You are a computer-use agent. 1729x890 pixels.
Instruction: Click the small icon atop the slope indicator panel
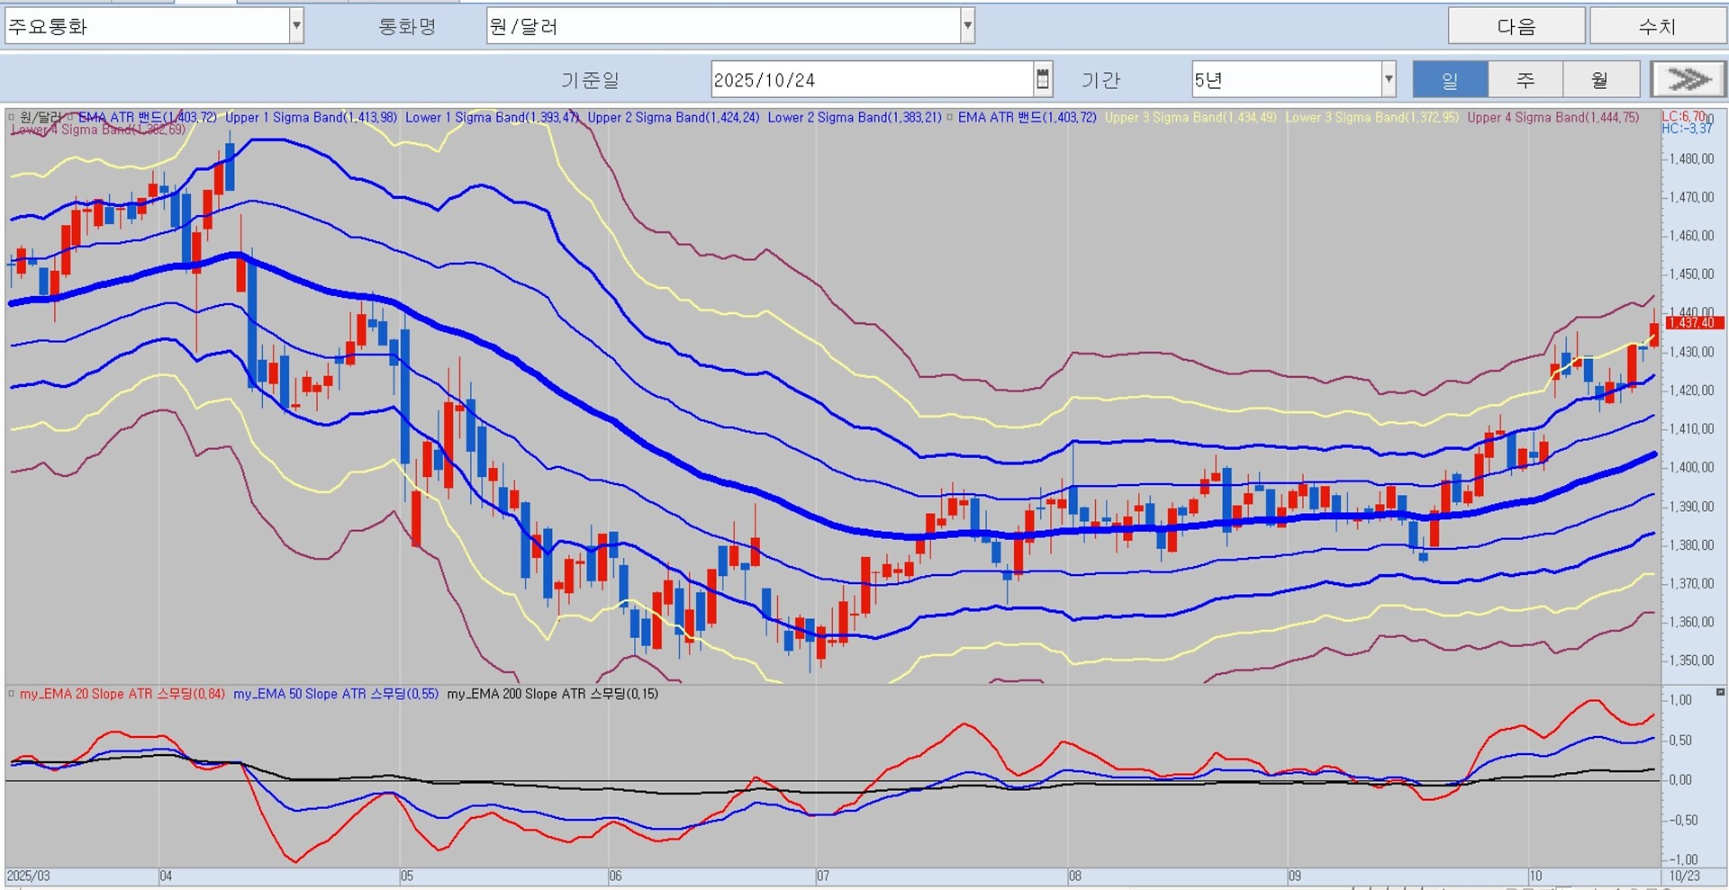point(1720,692)
